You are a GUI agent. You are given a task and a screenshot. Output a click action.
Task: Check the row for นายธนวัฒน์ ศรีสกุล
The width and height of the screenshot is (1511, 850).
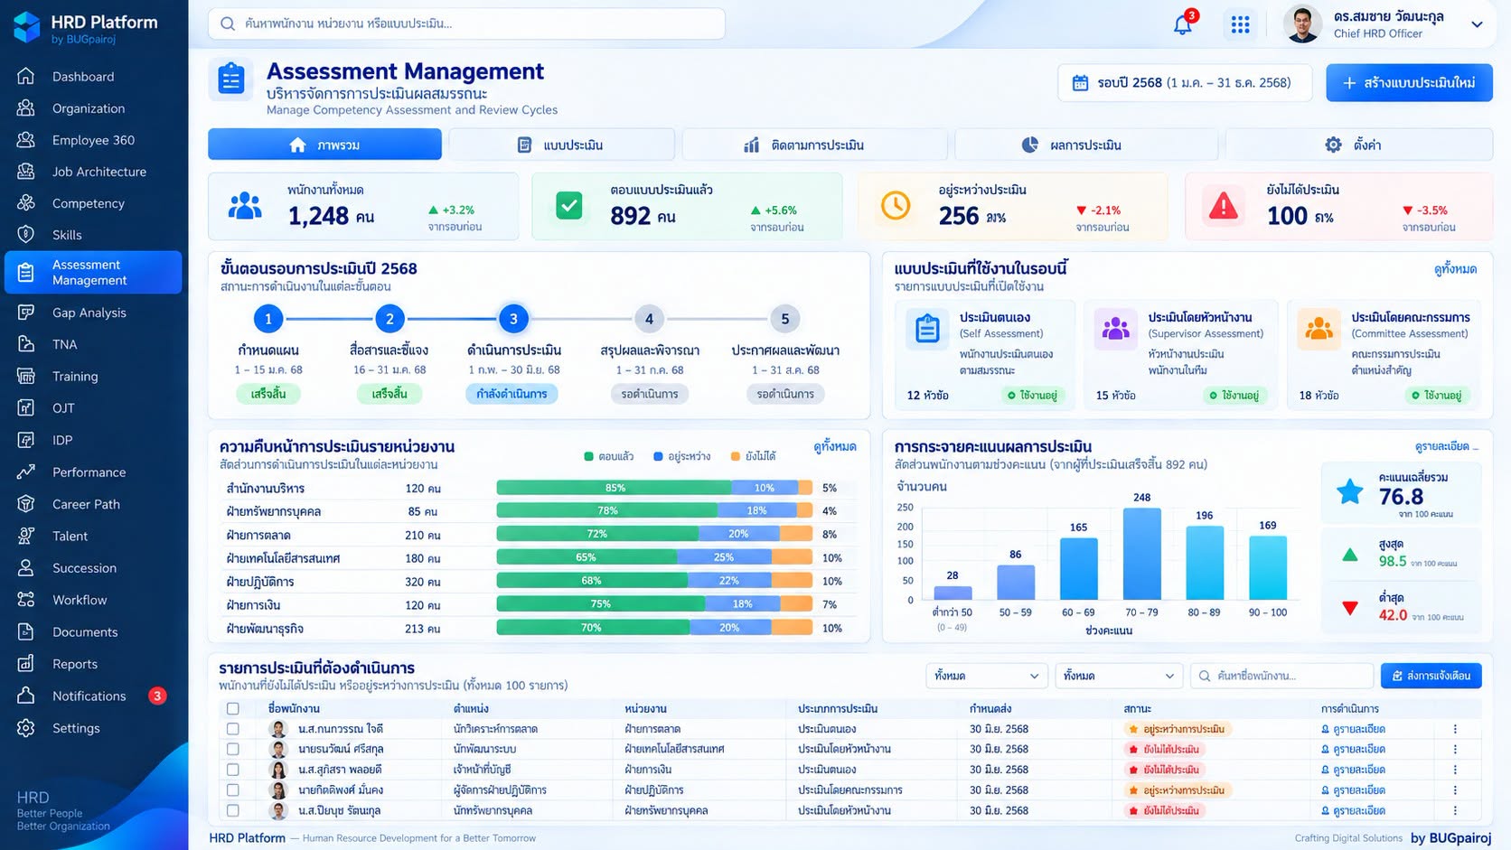pos(233,749)
